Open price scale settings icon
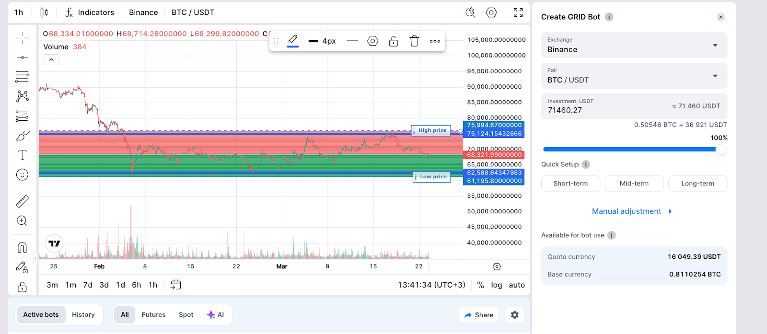Screen dimensions: 767x334 (x=497, y=266)
